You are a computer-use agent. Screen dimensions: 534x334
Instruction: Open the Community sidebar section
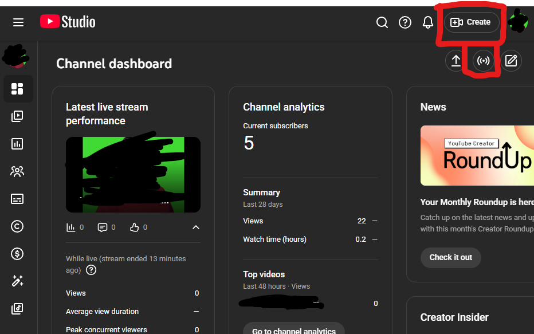[17, 171]
